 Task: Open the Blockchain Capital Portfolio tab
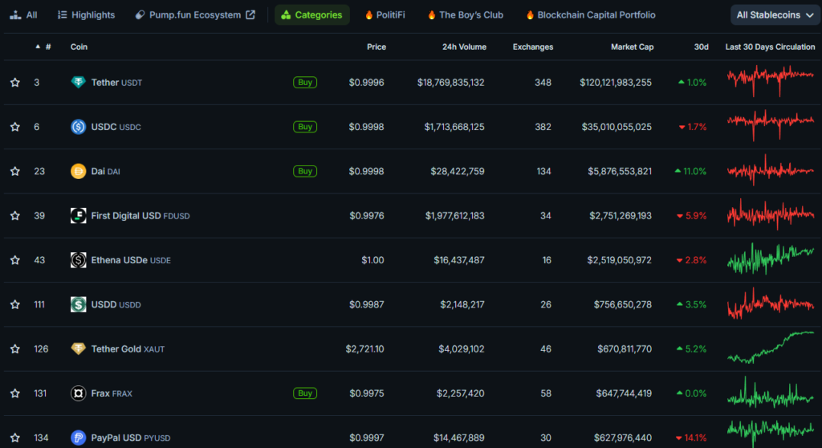[x=591, y=14]
